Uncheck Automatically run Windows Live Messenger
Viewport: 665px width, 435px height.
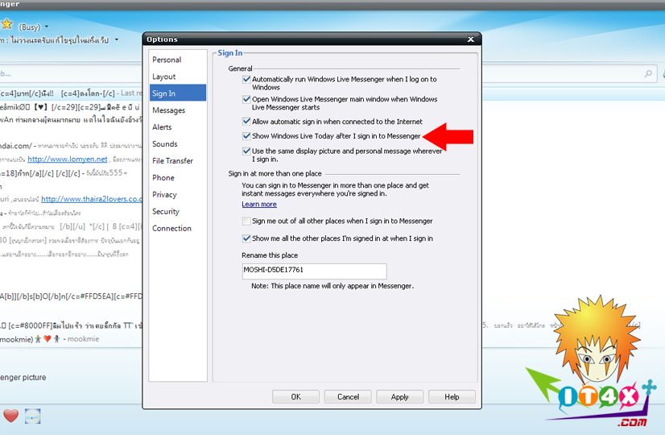(247, 79)
